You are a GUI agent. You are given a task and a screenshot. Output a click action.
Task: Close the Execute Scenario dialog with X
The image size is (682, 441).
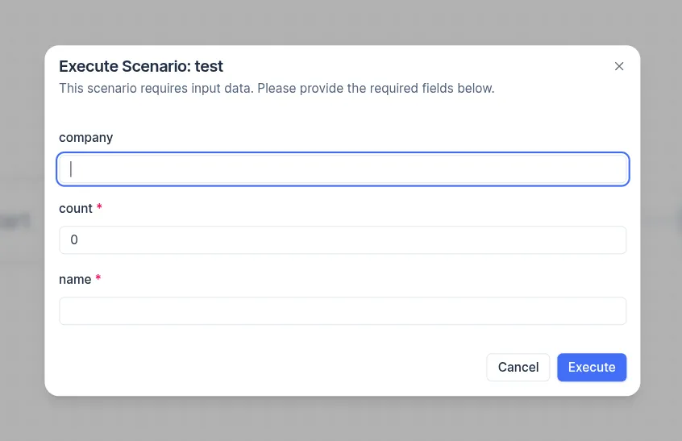coord(619,66)
